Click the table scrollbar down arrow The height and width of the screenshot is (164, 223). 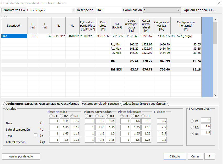pyautogui.click(x=215, y=95)
